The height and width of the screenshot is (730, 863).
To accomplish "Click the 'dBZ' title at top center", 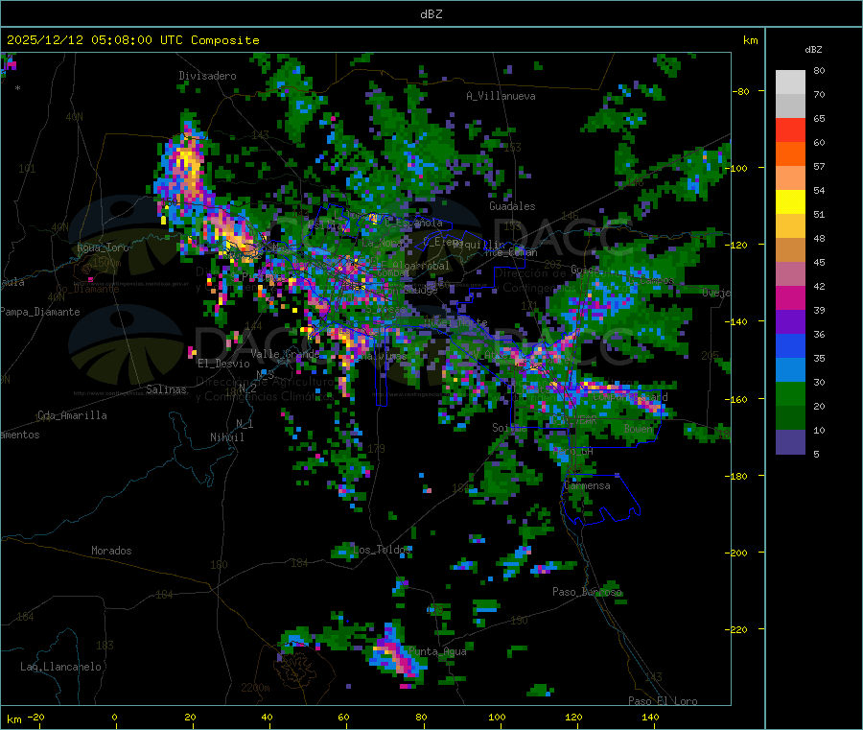I will (x=431, y=14).
